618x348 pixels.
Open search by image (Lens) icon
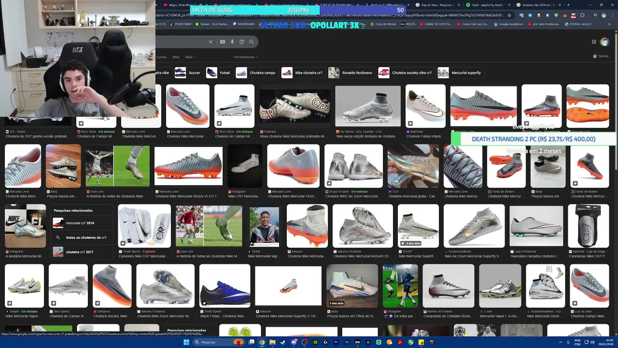coord(242,42)
